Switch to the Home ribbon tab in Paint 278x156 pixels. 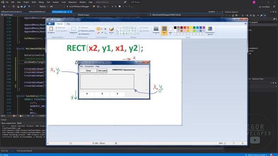[x=60, y=24]
